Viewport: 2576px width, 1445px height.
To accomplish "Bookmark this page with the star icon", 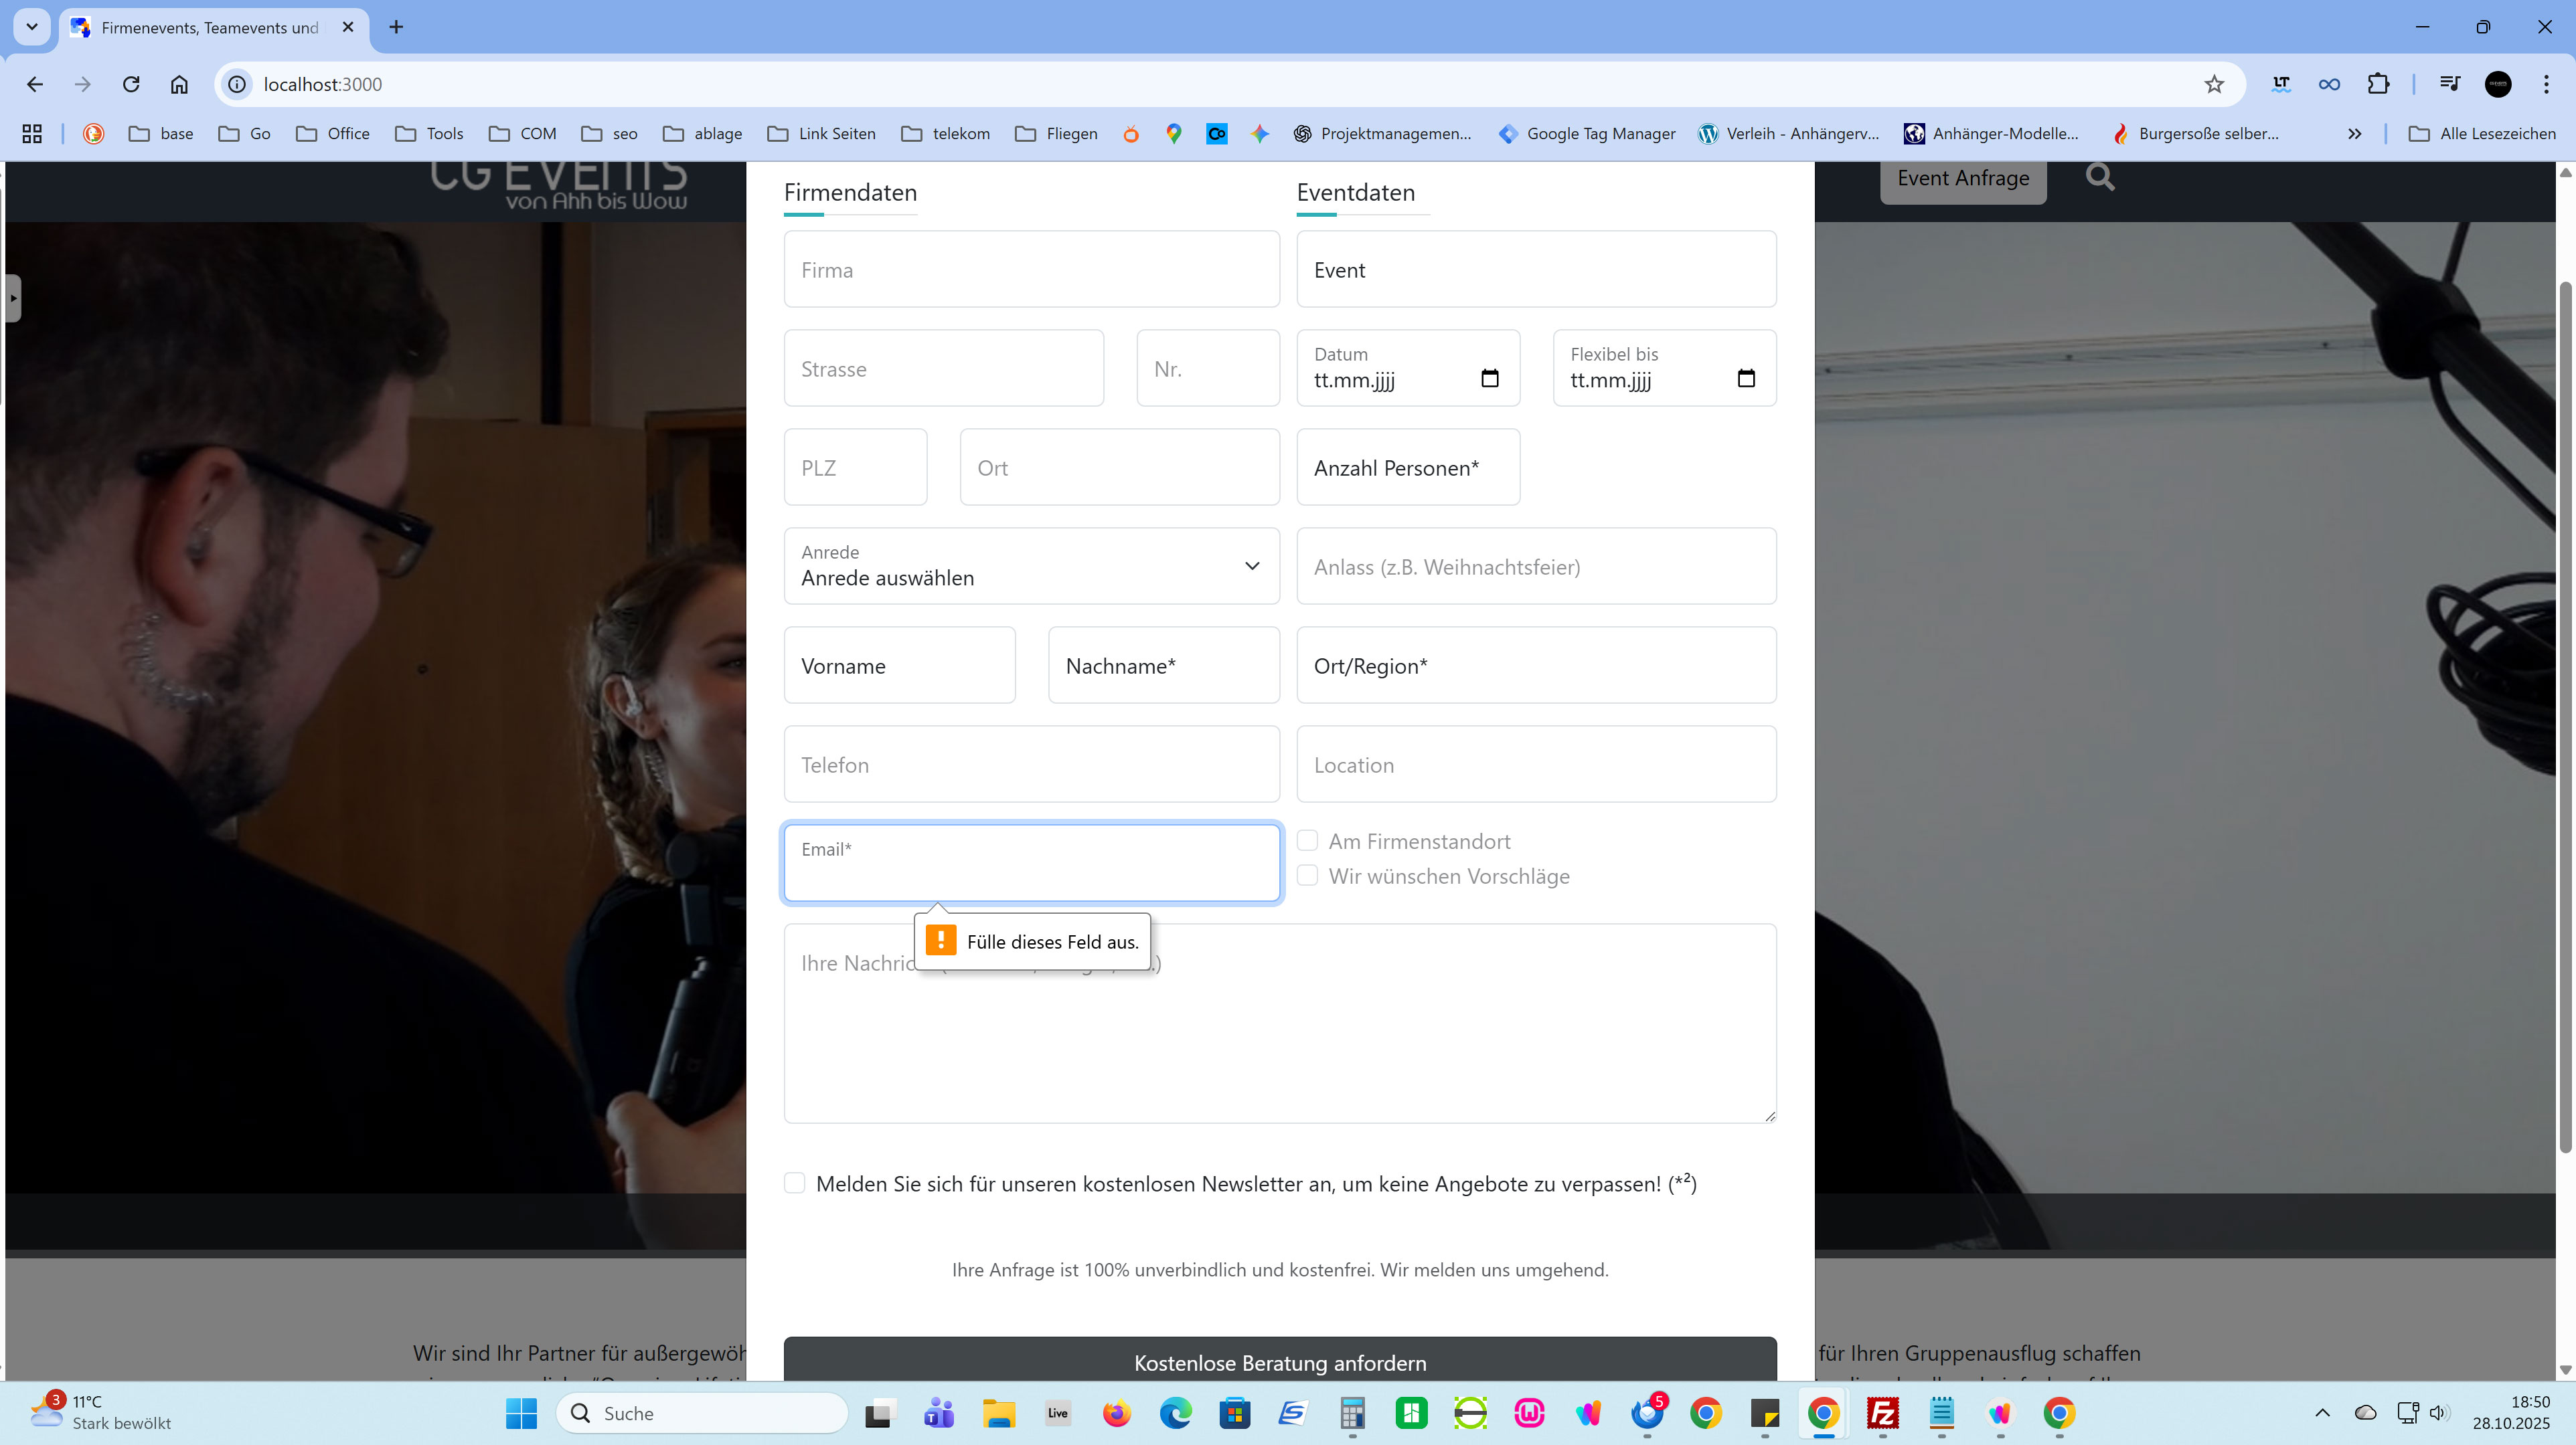I will pyautogui.click(x=2214, y=85).
